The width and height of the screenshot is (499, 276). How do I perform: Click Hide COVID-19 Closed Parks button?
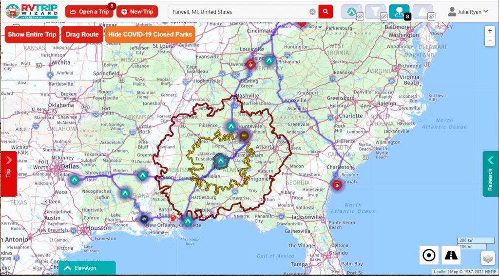[150, 34]
